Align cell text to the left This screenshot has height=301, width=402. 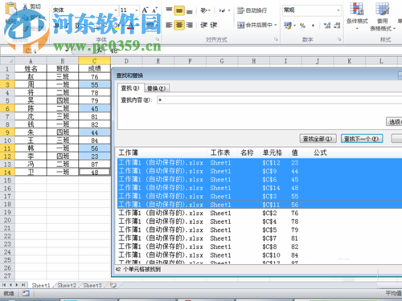tap(169, 25)
